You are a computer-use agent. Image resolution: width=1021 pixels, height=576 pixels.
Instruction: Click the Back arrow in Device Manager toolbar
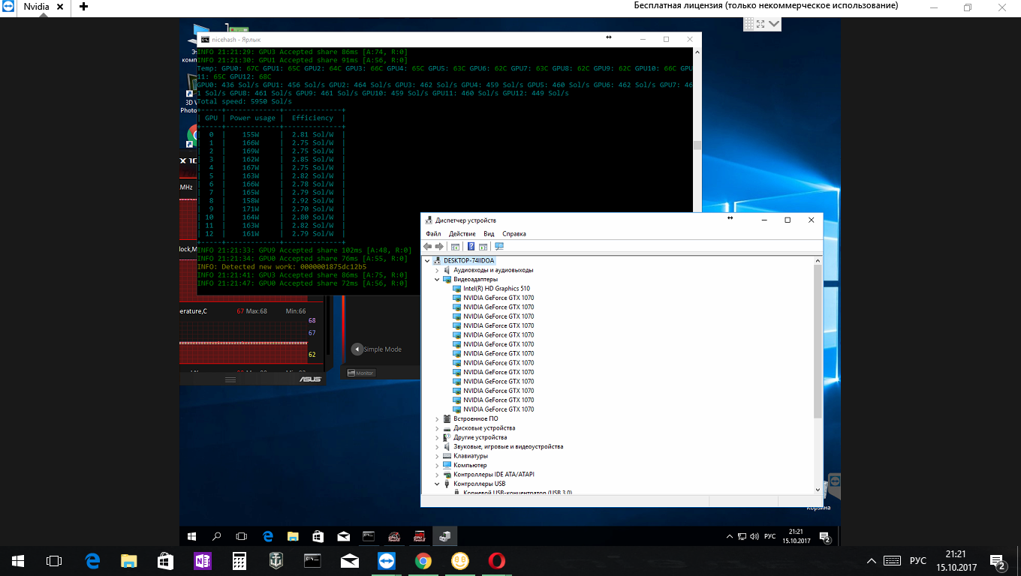point(428,246)
